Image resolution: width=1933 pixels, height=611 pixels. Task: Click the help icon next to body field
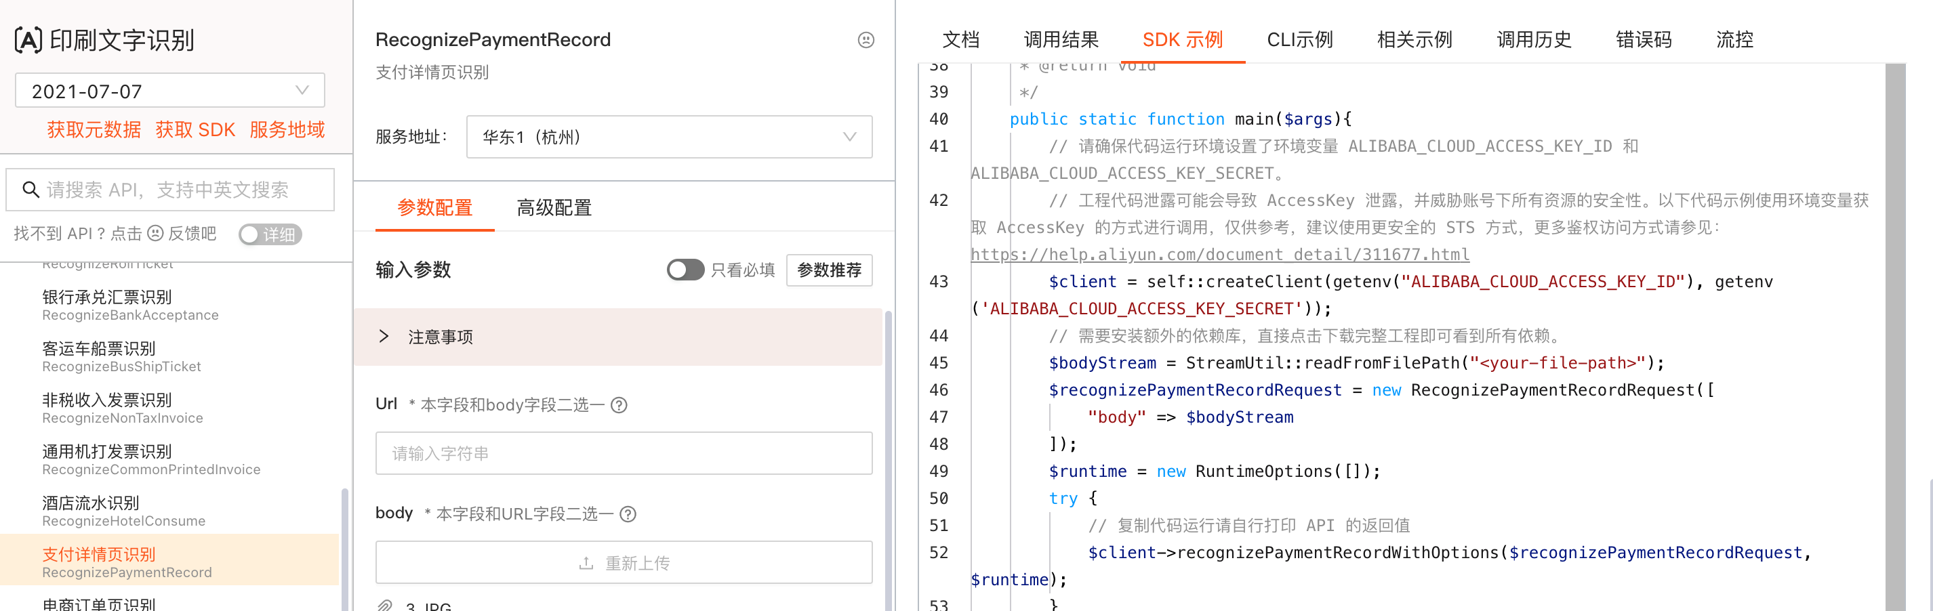pos(628,513)
